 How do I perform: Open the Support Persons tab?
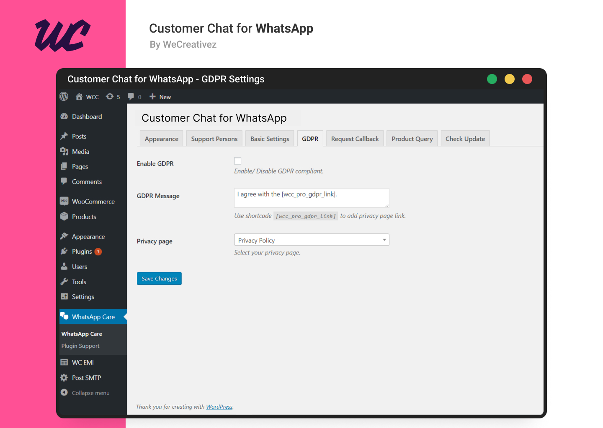pos(214,139)
